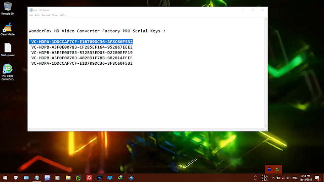Expand the hidden system tray icons chevron
Viewport: 324px width, 182px height.
pyautogui.click(x=273, y=177)
